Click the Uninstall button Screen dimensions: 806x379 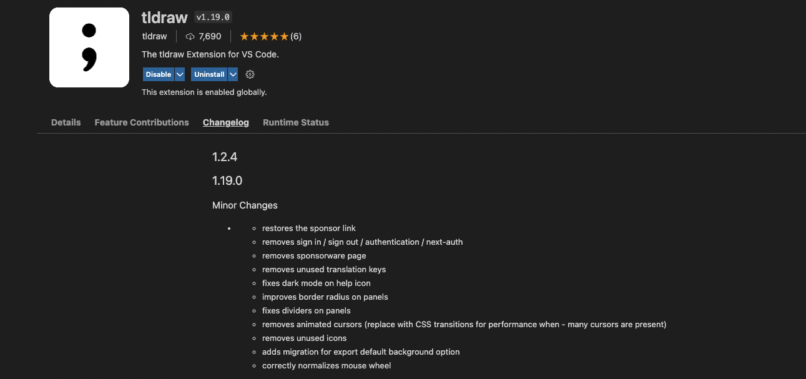coord(207,74)
